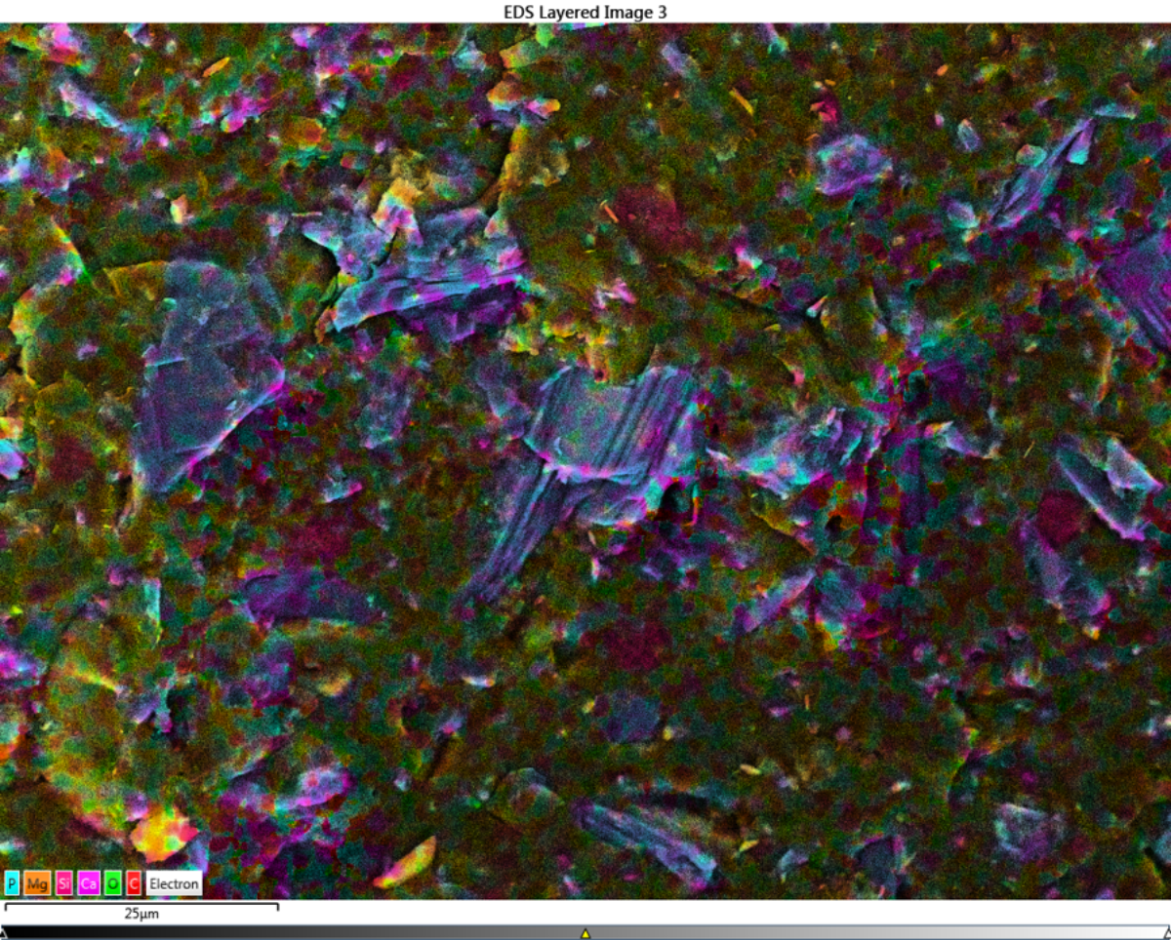Viewport: 1171px width, 940px height.
Task: Select the Electron image layer label
Action: pyautogui.click(x=174, y=884)
